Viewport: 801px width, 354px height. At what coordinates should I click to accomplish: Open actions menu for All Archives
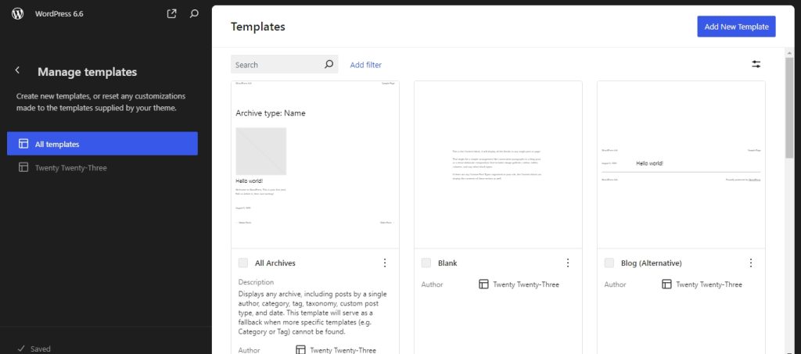[x=385, y=263]
